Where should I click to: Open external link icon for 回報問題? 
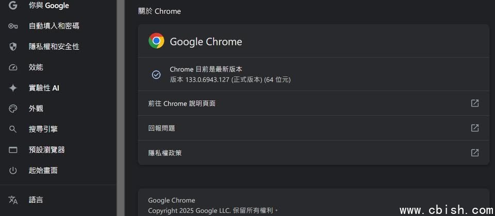click(475, 128)
